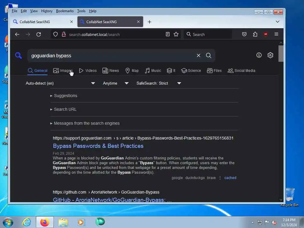Select the Social Media search category

tap(241, 71)
